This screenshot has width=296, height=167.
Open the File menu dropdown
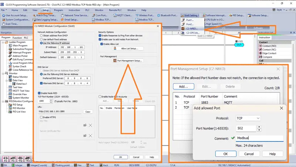(x=4, y=10)
